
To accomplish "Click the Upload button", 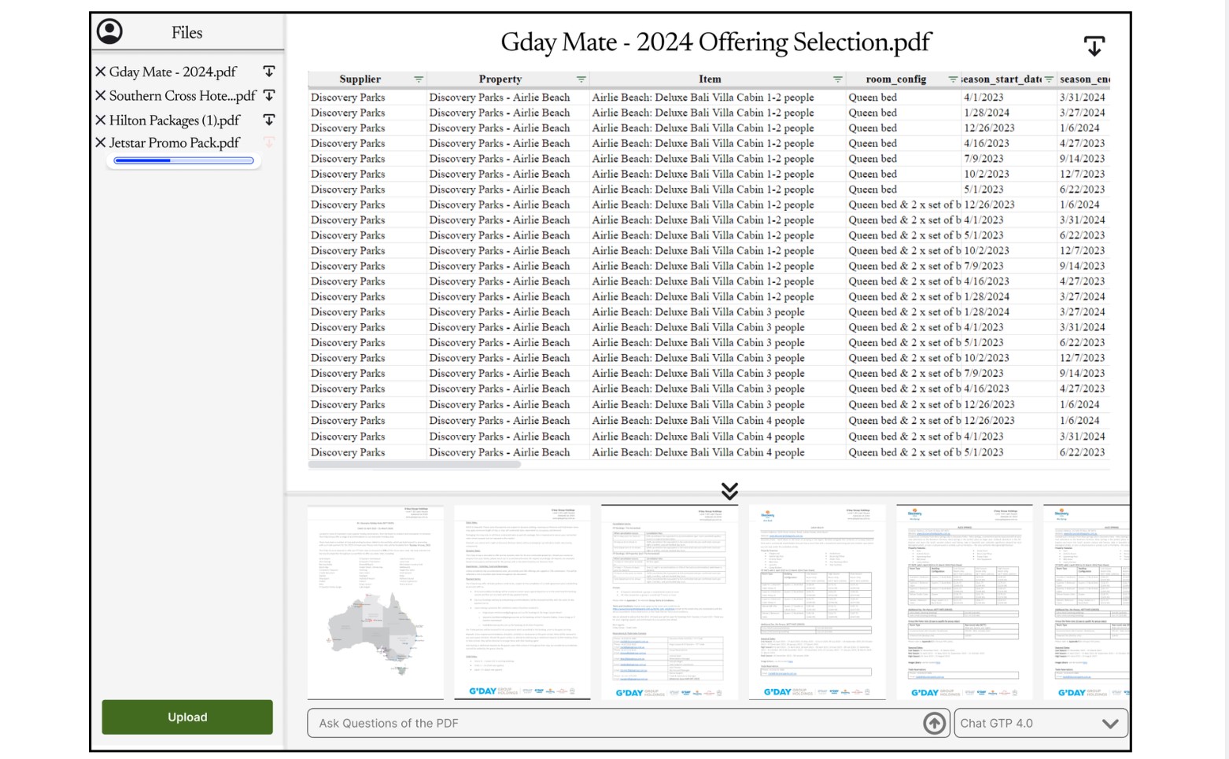I will pos(187,717).
